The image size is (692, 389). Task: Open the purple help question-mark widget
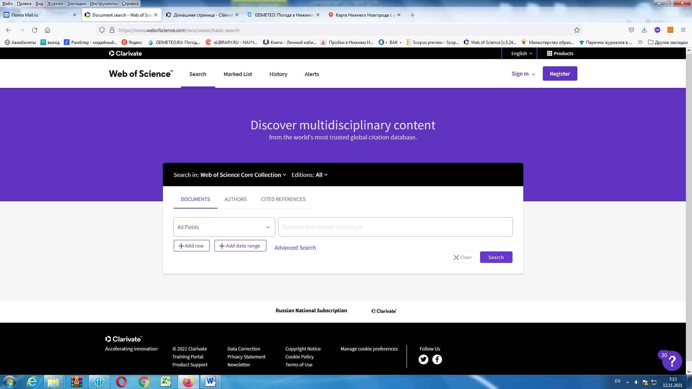coord(672,361)
